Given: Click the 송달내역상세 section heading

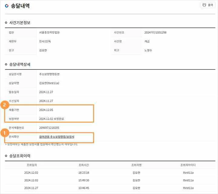Looking at the screenshot, I should [20, 64].
